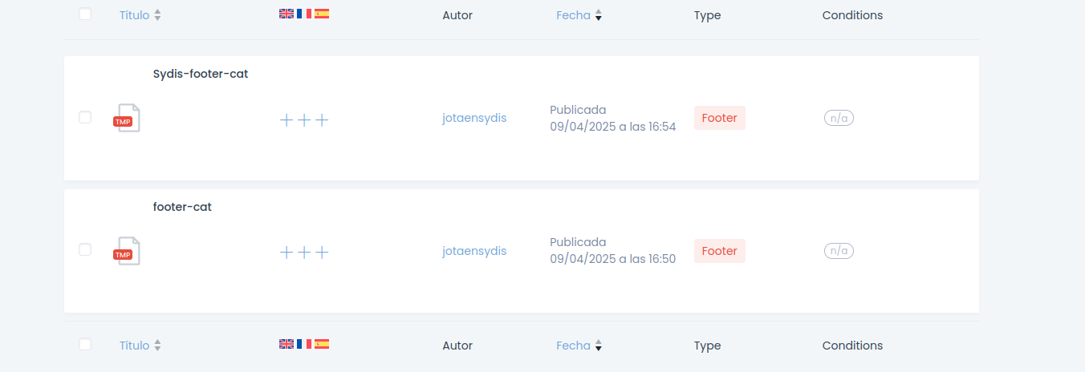Check the footer-cat row checkbox

pyautogui.click(x=85, y=249)
